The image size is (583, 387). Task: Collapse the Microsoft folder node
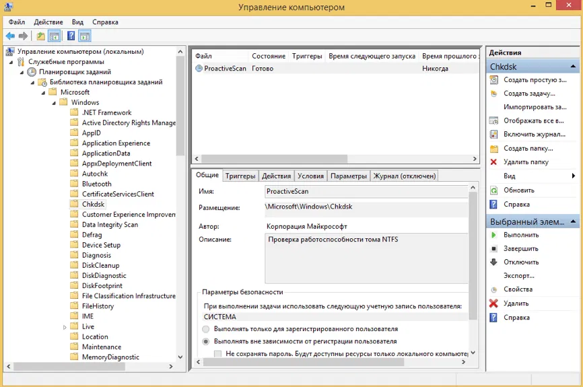(x=44, y=93)
